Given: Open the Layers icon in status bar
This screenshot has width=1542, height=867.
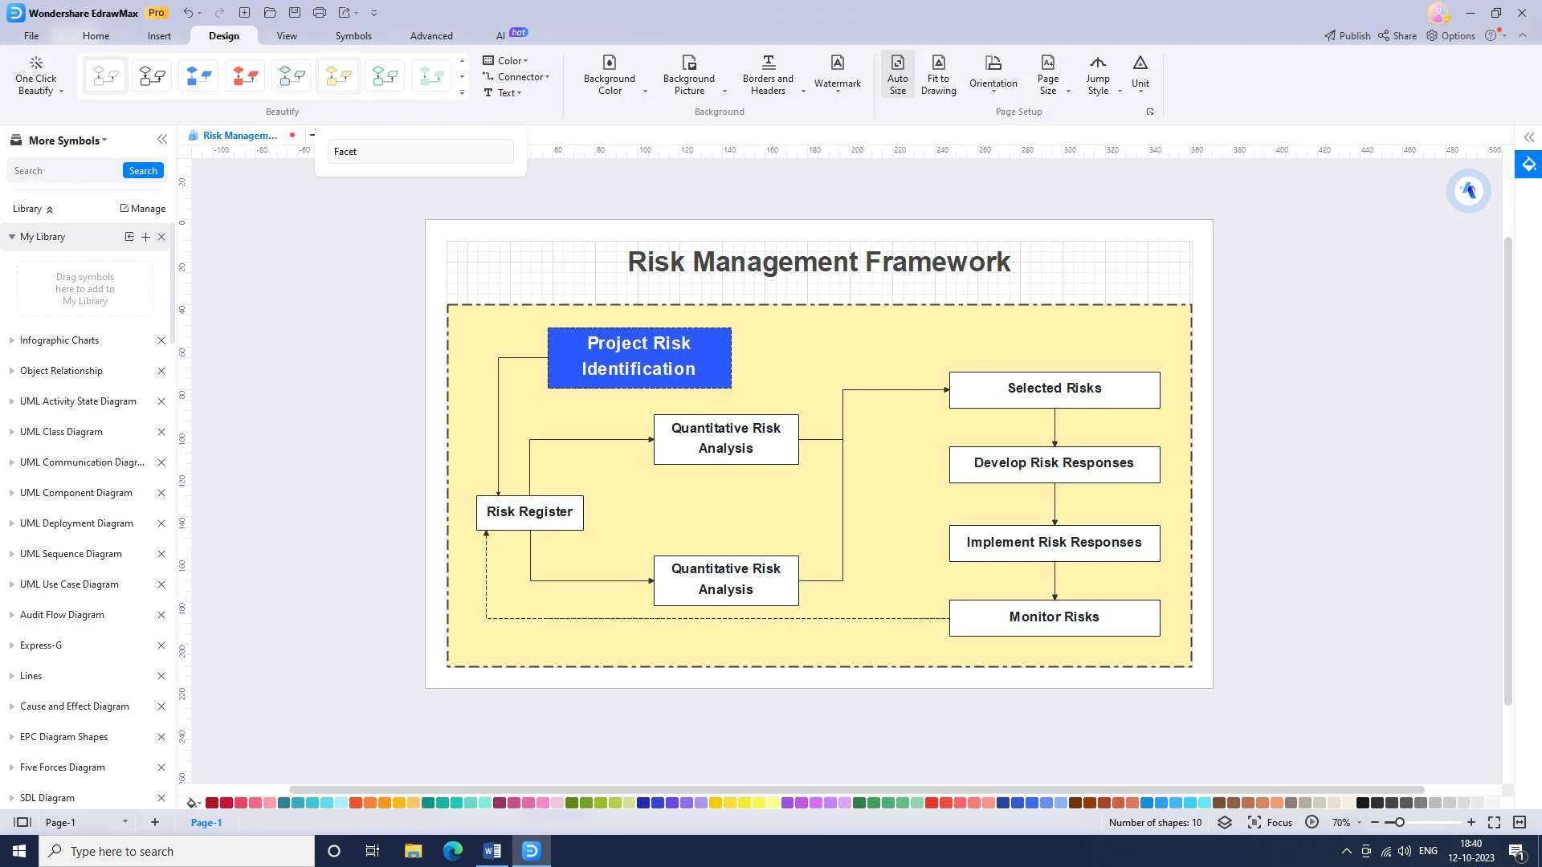Looking at the screenshot, I should click(1225, 823).
